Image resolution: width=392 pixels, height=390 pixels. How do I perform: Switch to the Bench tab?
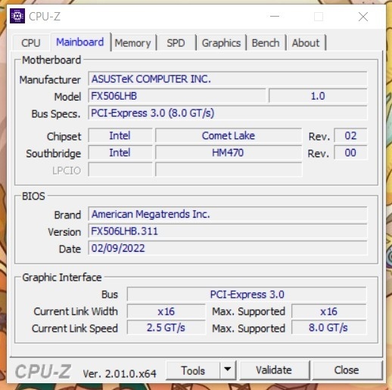(x=266, y=43)
